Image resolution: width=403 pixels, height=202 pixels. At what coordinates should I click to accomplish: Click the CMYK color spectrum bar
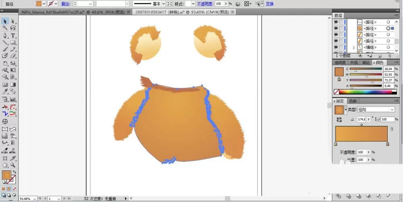click(365, 92)
